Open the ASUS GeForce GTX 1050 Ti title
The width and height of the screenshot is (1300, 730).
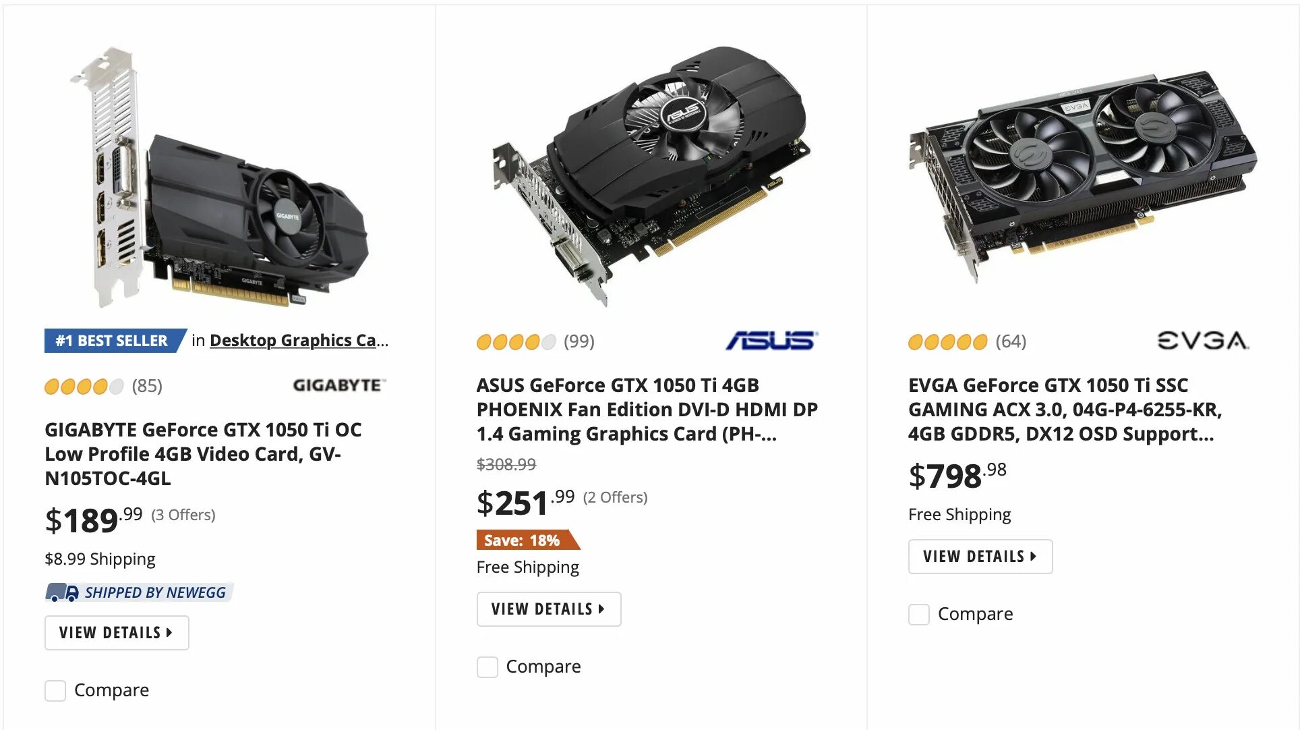647,410
